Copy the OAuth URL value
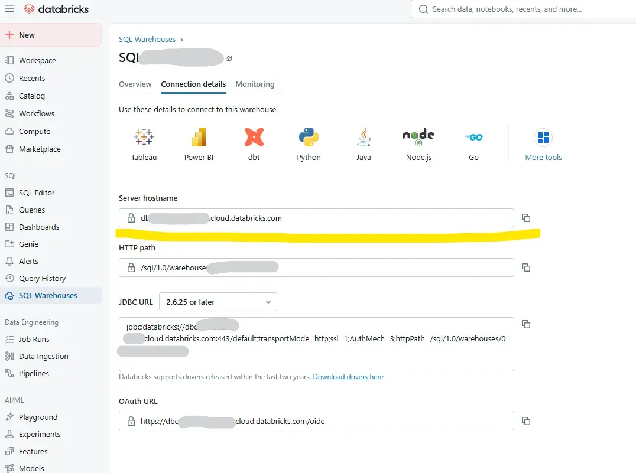 pyautogui.click(x=526, y=421)
